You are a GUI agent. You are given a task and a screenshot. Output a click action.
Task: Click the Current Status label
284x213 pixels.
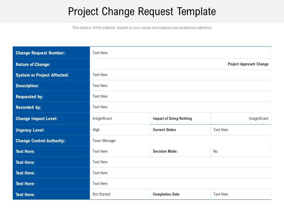(x=164, y=130)
